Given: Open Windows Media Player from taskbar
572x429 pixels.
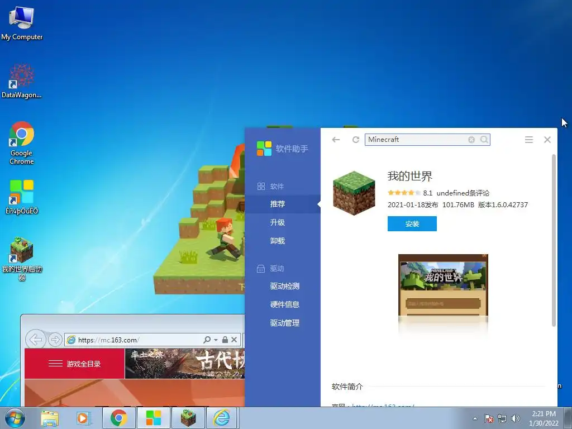Looking at the screenshot, I should click(83, 418).
